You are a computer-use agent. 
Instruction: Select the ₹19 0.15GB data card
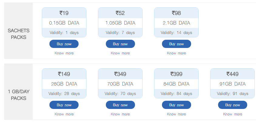[64, 22]
